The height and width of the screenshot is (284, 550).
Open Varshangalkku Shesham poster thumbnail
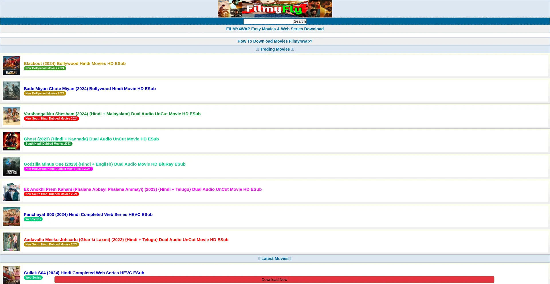coord(12,116)
